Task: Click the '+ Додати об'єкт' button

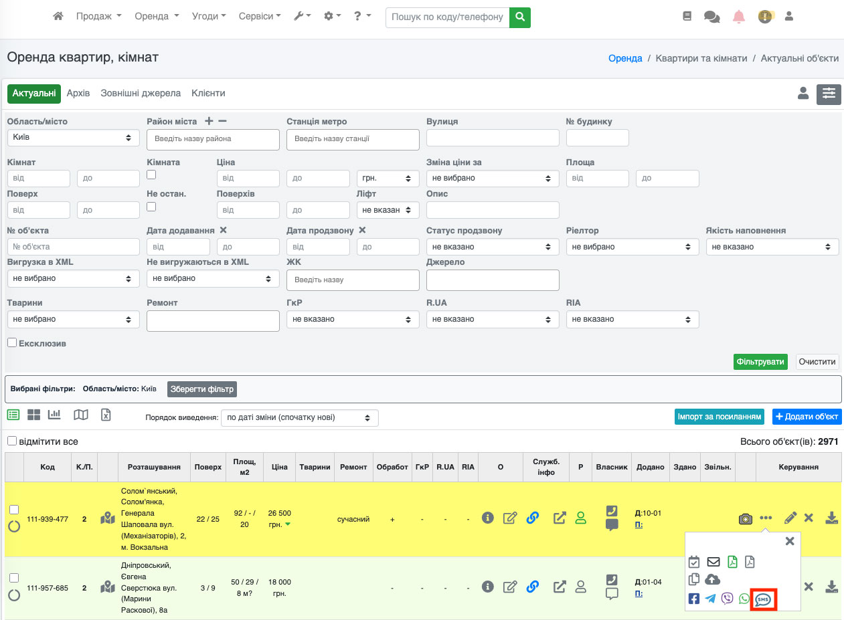Action: [x=807, y=417]
